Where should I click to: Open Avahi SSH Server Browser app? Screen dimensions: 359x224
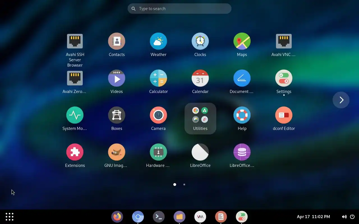75,41
